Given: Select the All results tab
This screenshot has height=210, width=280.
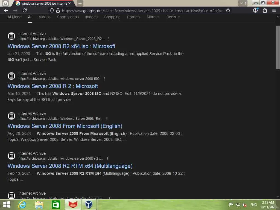Looking at the screenshot, I should 30,17.
